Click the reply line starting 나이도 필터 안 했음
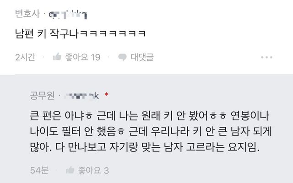This screenshot has width=293, height=183. point(151,132)
